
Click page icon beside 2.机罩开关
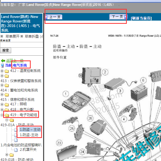click(16, 150)
